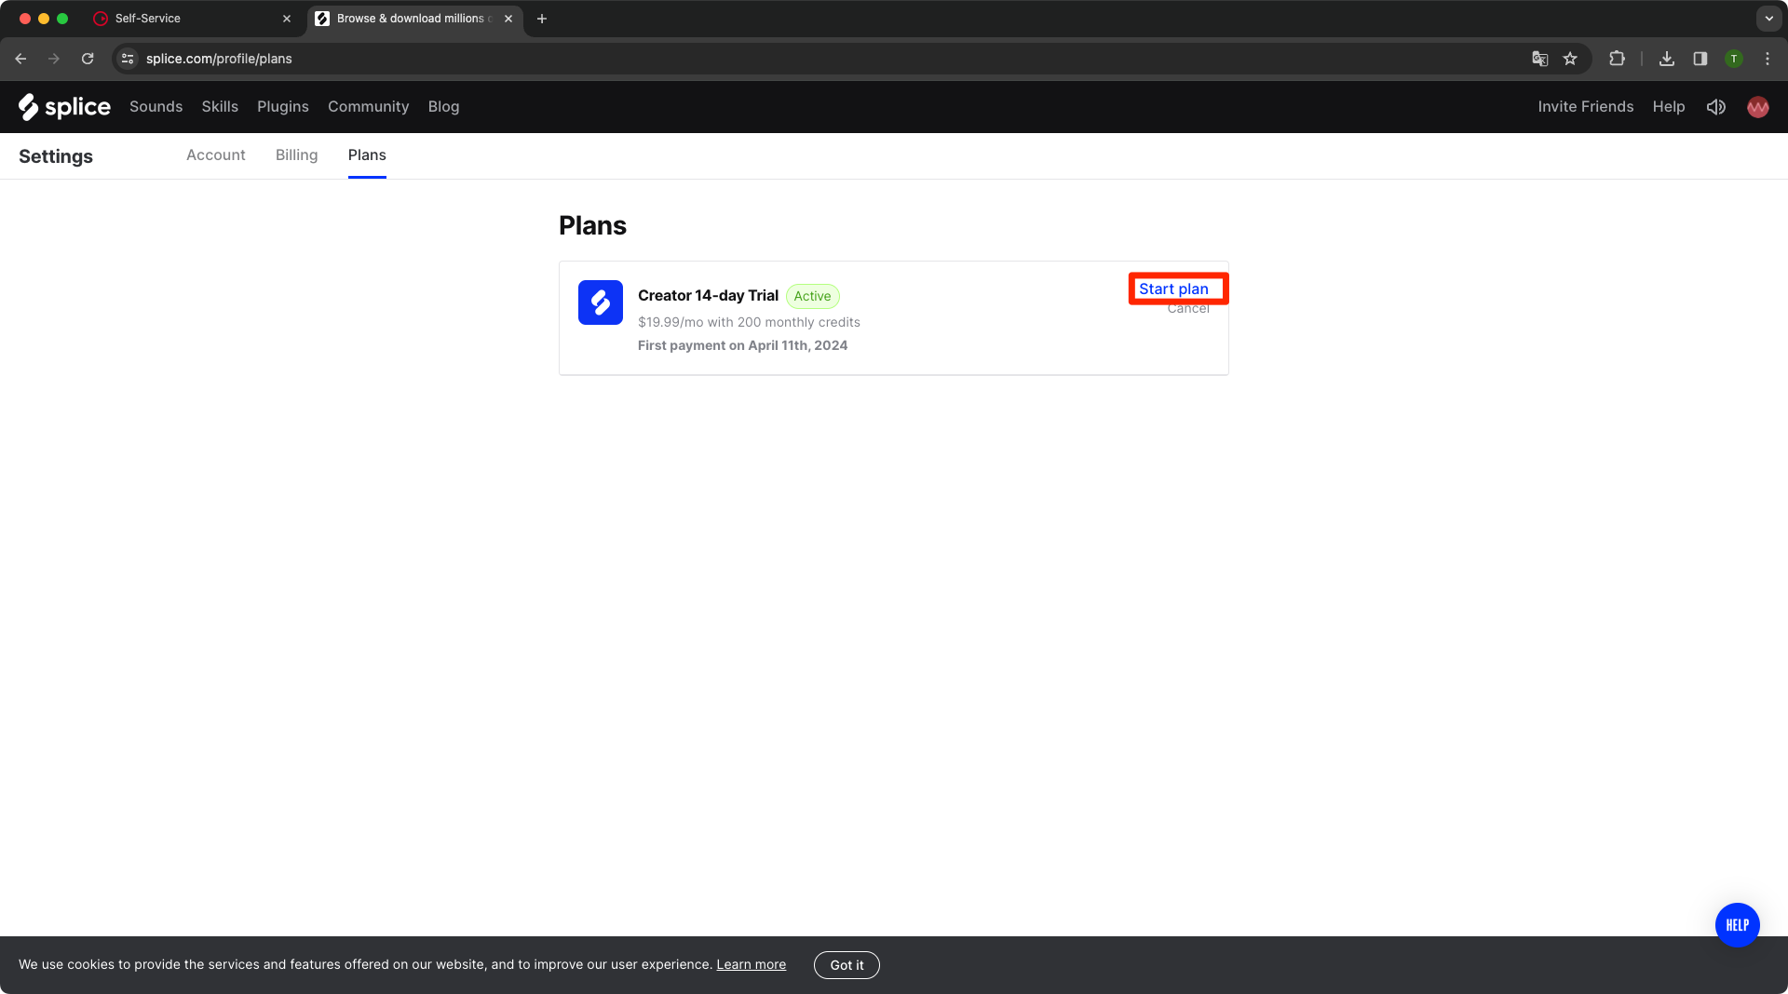Open a new browser tab
1788x994 pixels.
point(542,19)
